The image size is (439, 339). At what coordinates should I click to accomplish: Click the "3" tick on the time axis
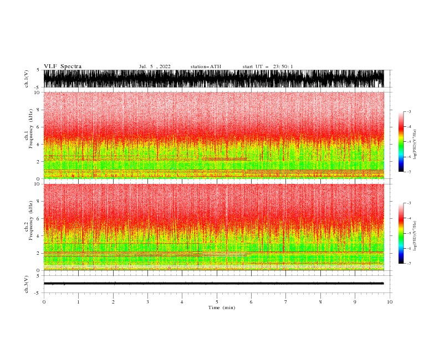click(147, 302)
